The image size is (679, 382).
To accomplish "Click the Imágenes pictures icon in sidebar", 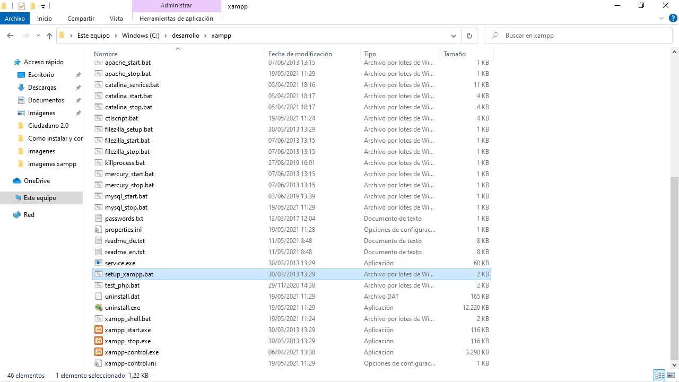I will (x=21, y=113).
